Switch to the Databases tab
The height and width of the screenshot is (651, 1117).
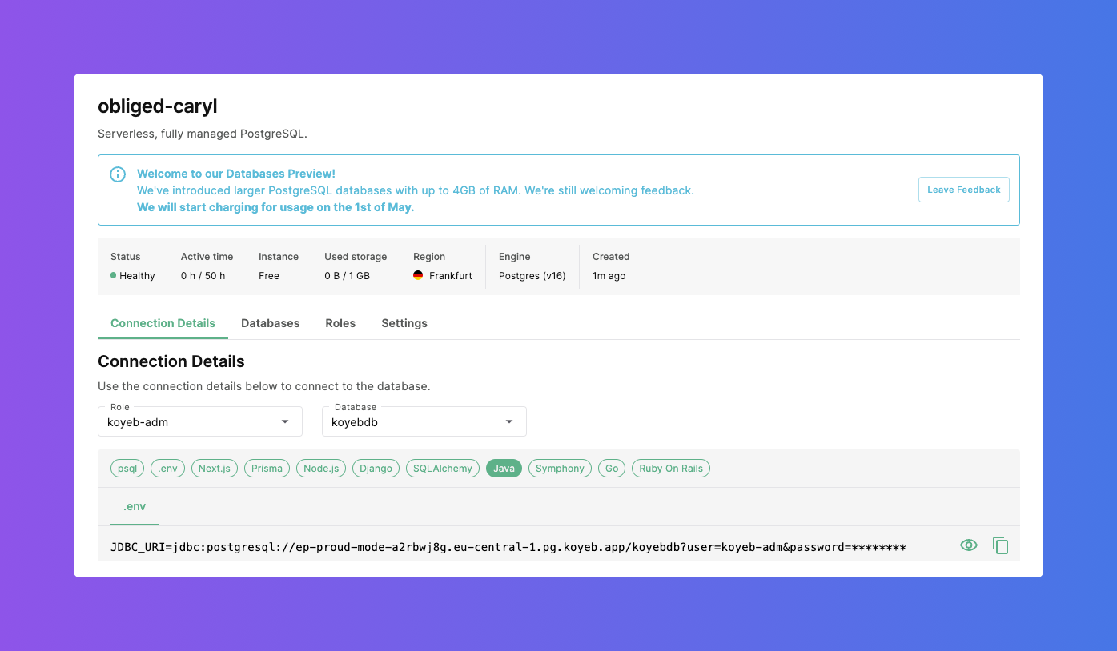pos(270,323)
